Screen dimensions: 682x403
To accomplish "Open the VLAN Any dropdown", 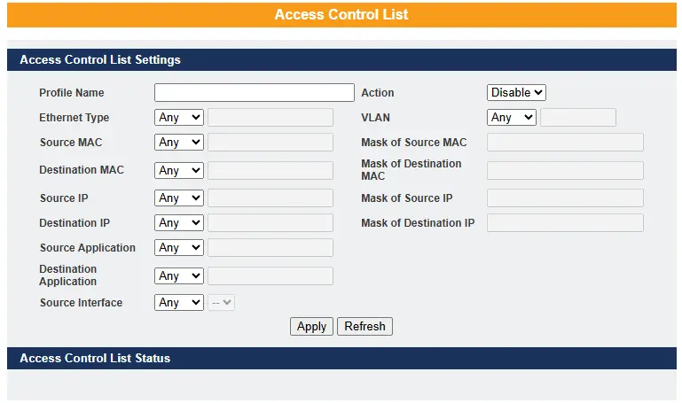I will pyautogui.click(x=512, y=117).
